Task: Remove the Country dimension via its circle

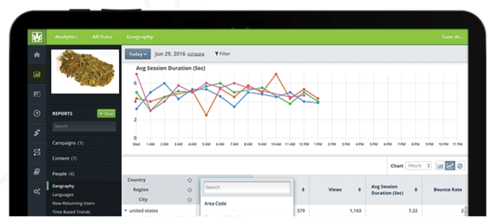Action: tap(190, 180)
